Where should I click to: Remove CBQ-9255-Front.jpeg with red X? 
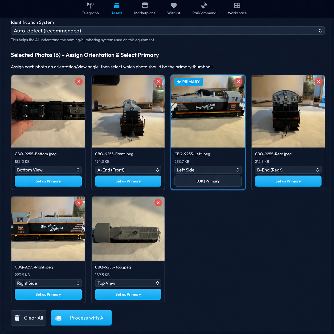[158, 82]
